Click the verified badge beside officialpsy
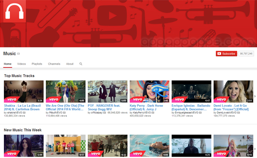Viewport: 257px width, 158px height. (105, 113)
